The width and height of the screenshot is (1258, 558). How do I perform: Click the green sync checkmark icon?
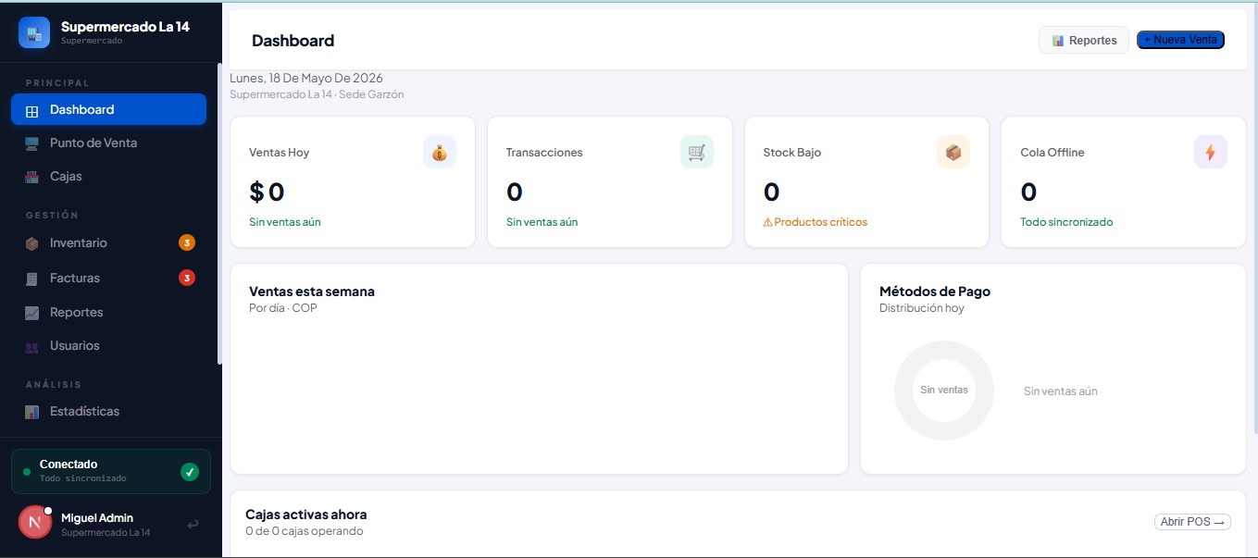click(x=190, y=472)
